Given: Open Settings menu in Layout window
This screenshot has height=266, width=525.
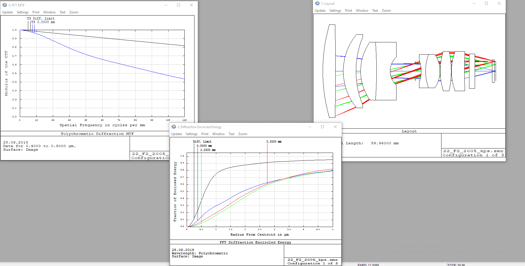Looking at the screenshot, I should click(335, 11).
